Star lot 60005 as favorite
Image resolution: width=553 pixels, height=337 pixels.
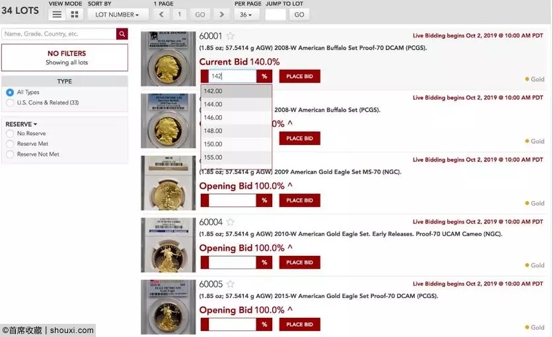231,284
